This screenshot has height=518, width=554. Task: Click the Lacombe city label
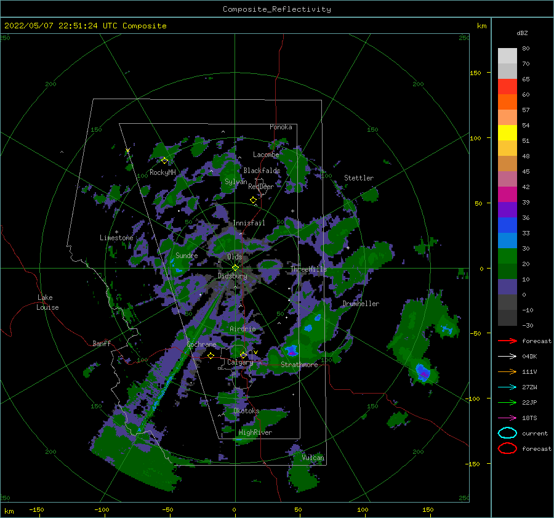[x=266, y=155]
